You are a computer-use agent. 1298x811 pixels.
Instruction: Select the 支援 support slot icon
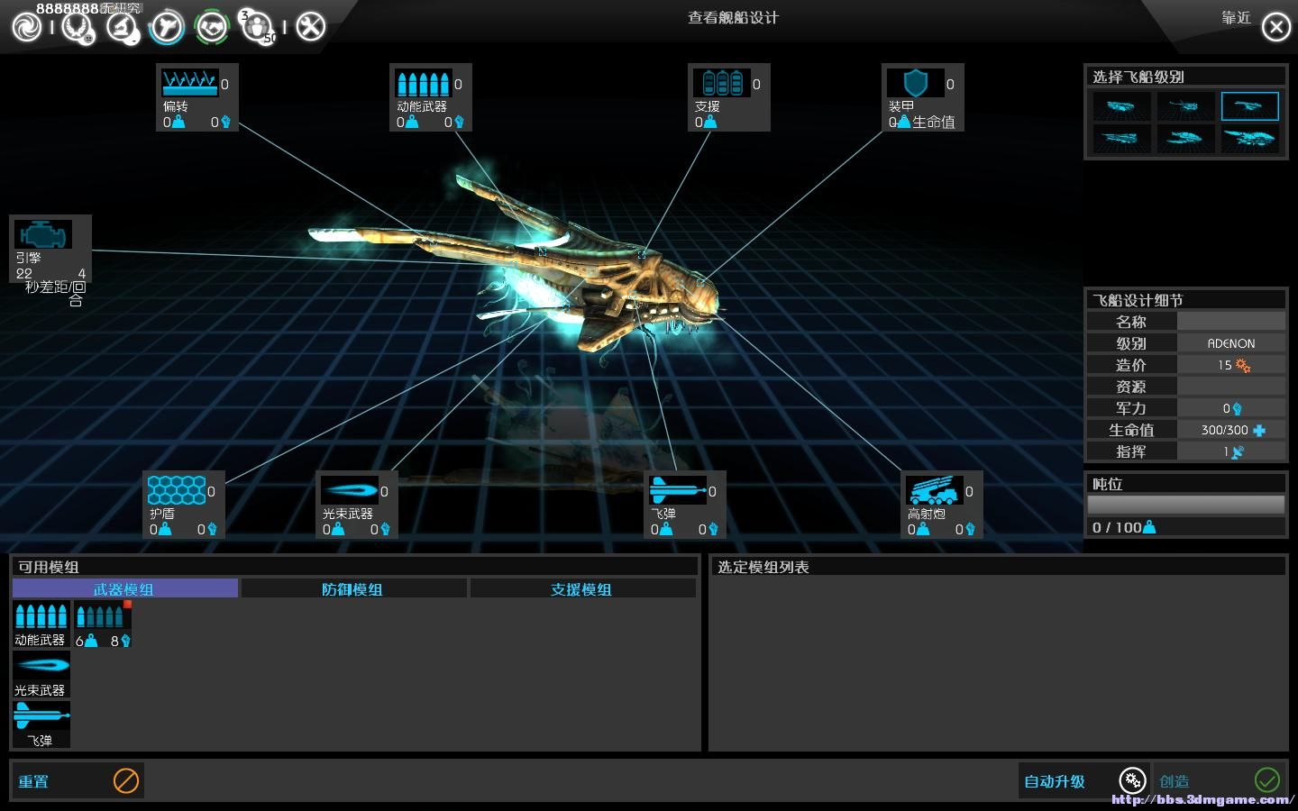(x=721, y=83)
